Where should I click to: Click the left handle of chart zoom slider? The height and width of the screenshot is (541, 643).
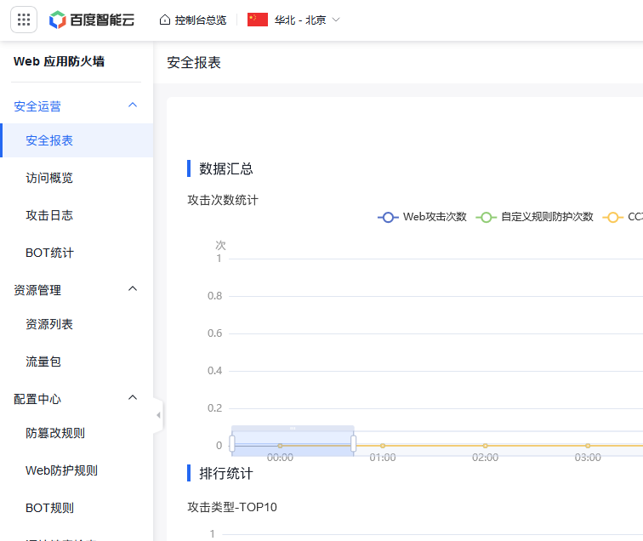click(x=232, y=443)
